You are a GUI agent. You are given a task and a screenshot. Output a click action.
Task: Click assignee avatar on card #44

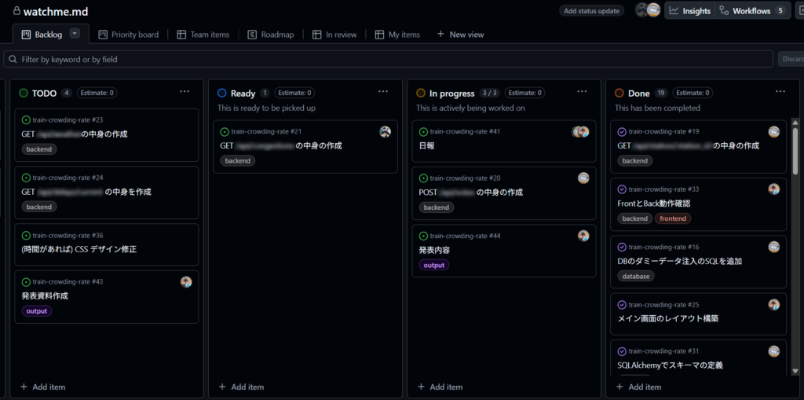(x=583, y=236)
